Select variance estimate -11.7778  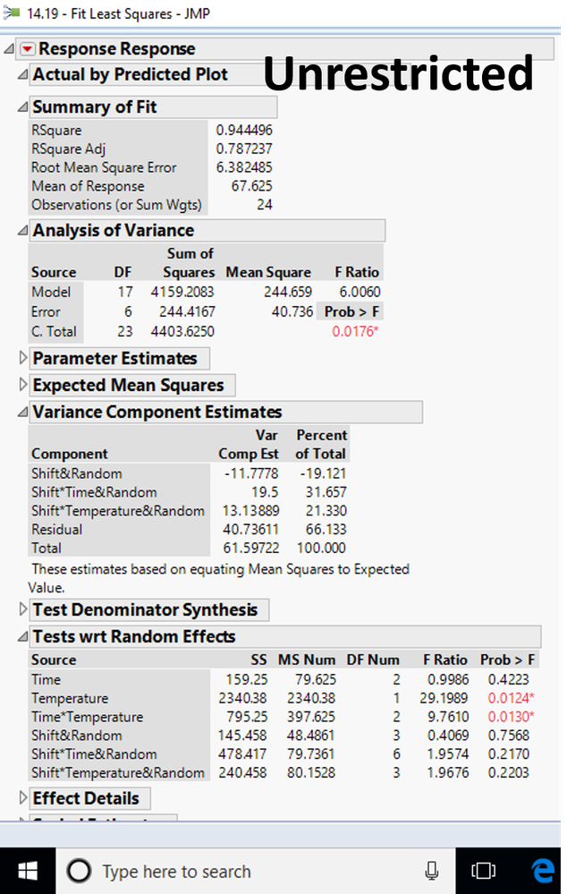point(250,473)
